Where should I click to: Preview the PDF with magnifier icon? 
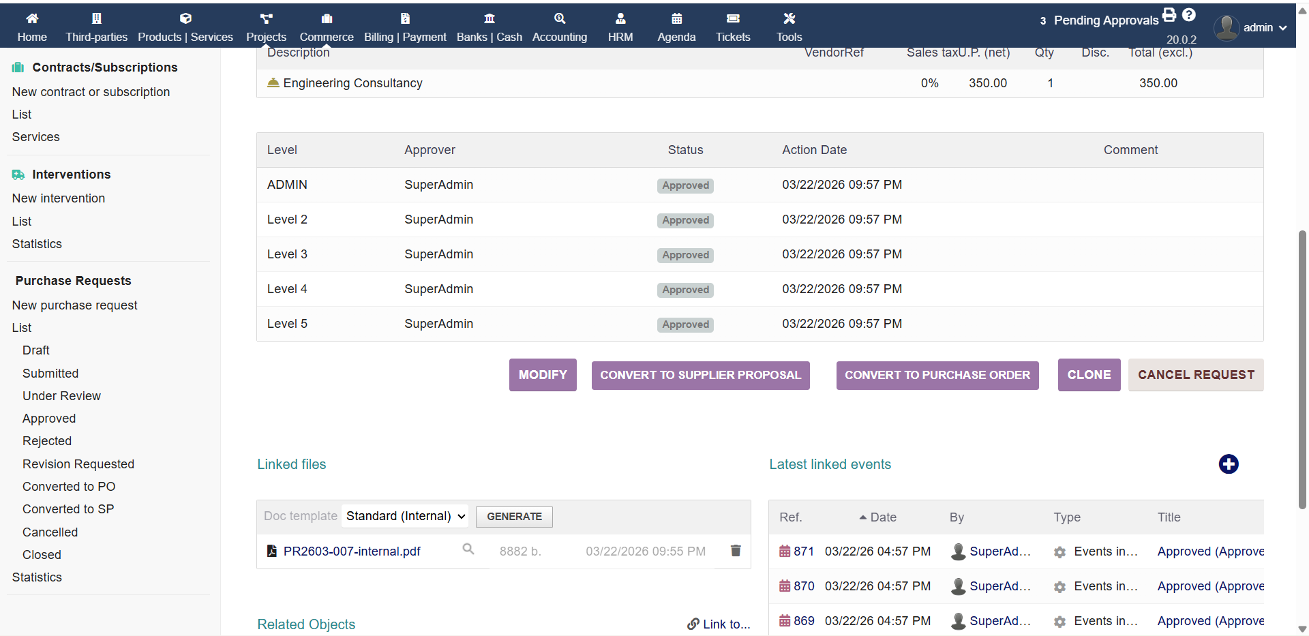coord(468,549)
